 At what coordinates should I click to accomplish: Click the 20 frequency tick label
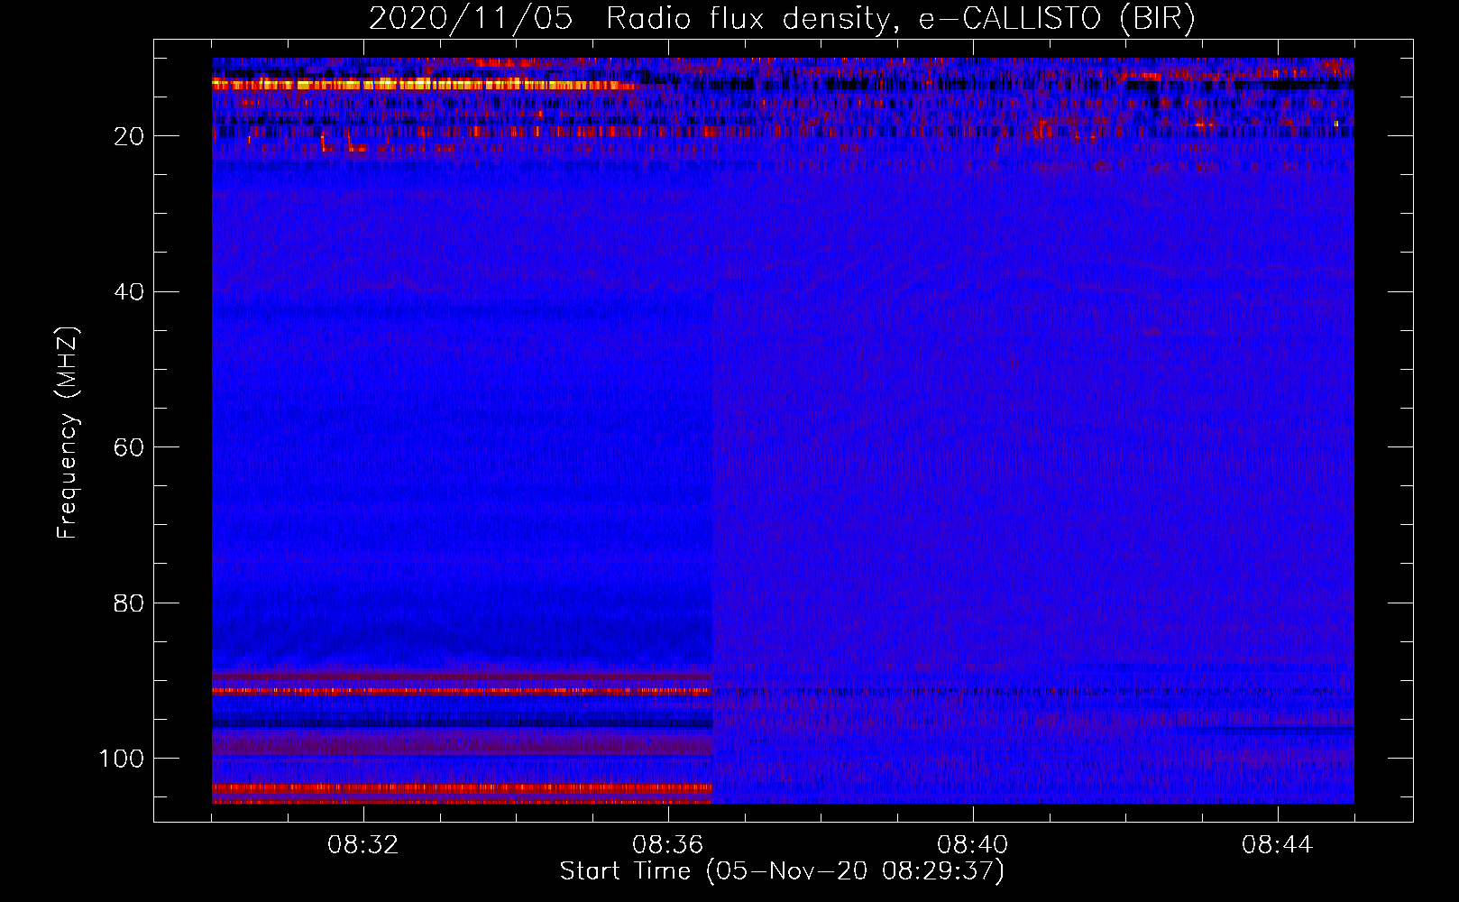(x=130, y=136)
